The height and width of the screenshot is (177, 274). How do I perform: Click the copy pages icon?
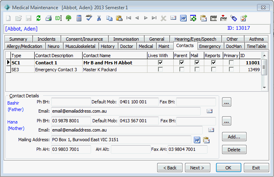coord(109,18)
